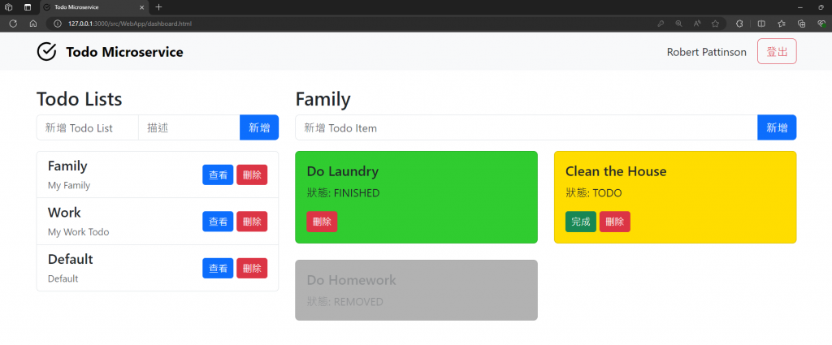
Task: Open the collections icon
Action: click(x=802, y=24)
